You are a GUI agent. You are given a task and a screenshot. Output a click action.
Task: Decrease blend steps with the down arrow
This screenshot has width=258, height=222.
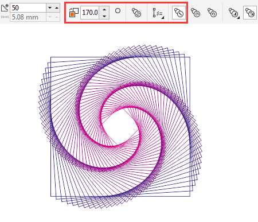pos(50,8)
